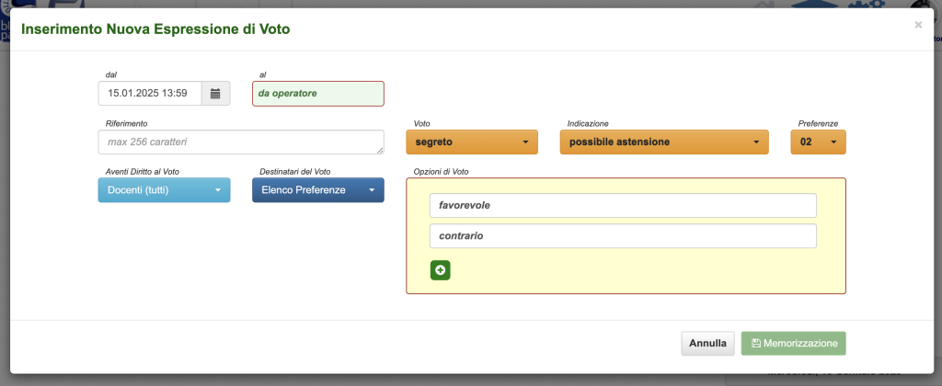The image size is (942, 386).
Task: Grab the Riferimento textarea resize handle
Action: (380, 151)
